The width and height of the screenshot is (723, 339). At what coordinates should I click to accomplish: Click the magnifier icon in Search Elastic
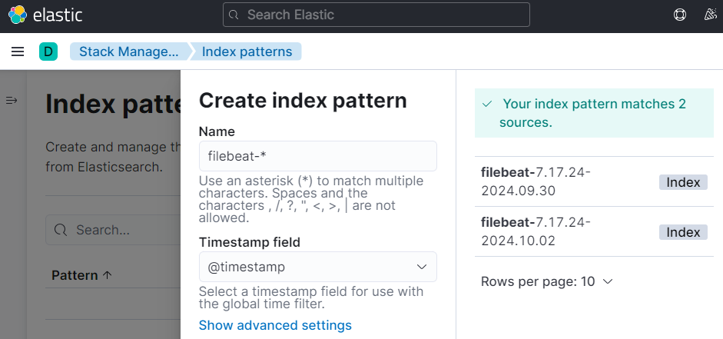coord(236,15)
